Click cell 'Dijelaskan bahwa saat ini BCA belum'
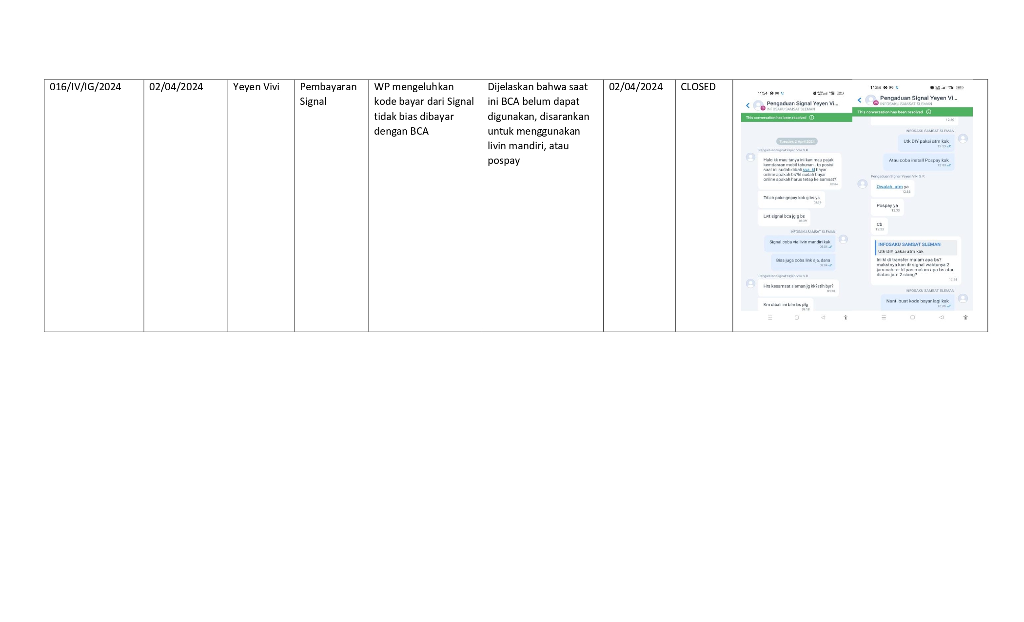Screen dimensions: 1024x622 543,205
